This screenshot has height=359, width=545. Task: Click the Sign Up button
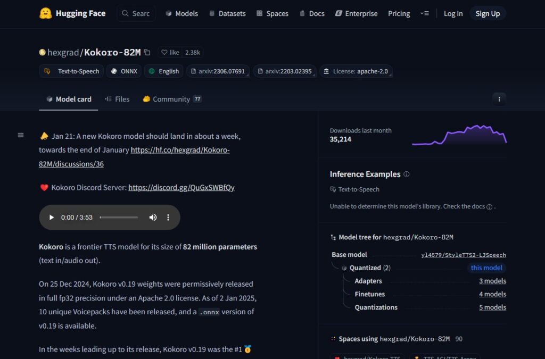click(488, 13)
